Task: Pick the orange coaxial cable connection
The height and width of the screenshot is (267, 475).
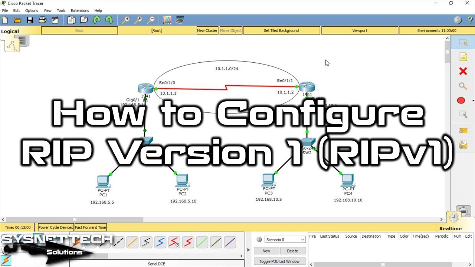Action: click(132, 243)
